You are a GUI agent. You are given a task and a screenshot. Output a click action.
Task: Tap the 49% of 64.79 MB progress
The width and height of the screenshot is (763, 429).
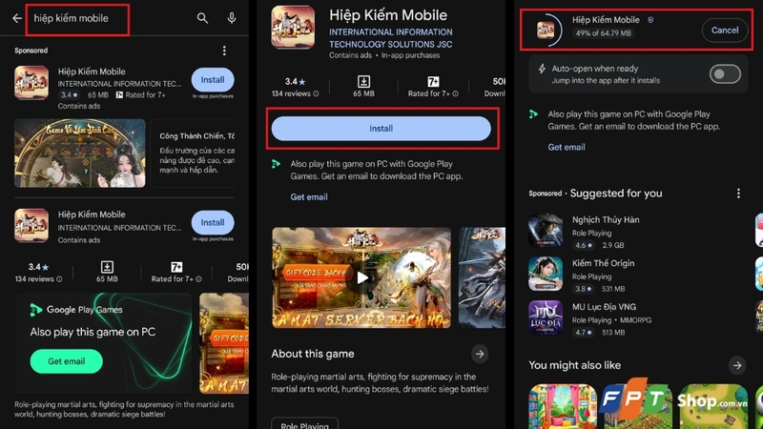pyautogui.click(x=604, y=33)
